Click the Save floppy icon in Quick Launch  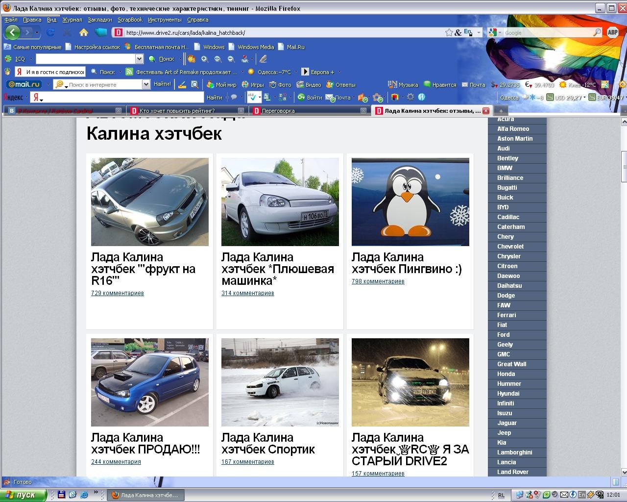[61, 495]
